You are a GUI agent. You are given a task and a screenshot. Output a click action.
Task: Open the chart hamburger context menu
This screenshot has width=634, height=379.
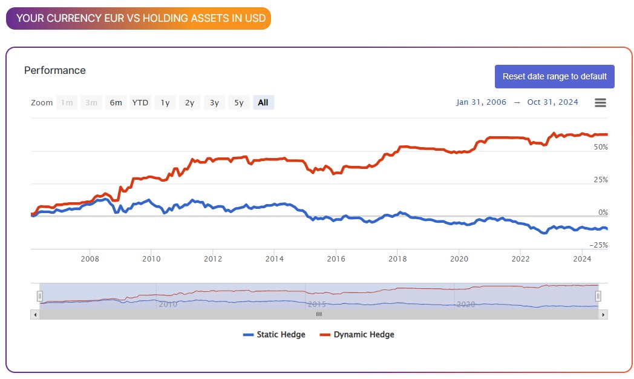pos(600,103)
